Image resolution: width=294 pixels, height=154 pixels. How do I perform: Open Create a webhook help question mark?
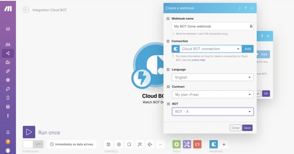pyautogui.click(x=245, y=8)
